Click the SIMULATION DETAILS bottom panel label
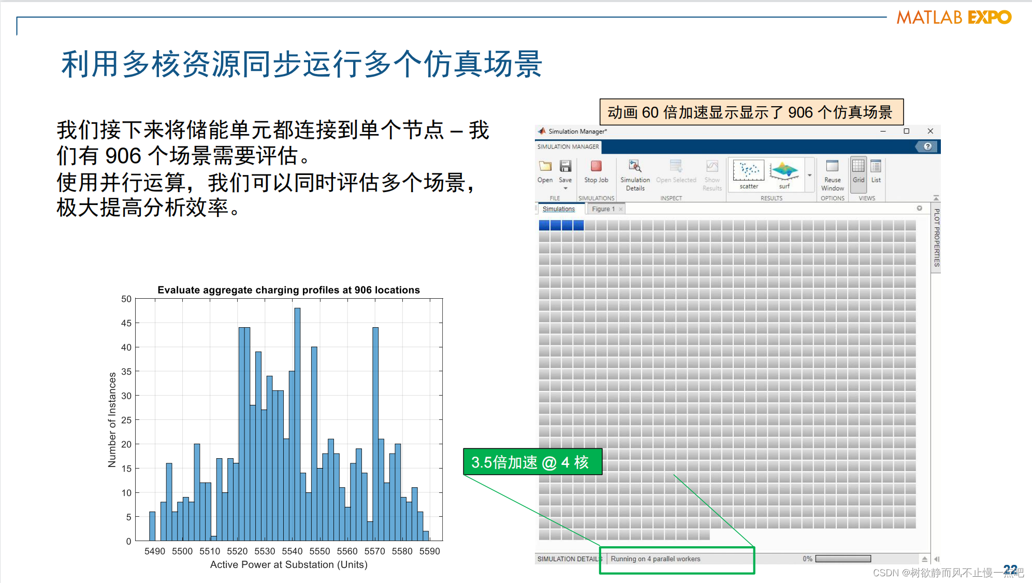 pyautogui.click(x=569, y=559)
